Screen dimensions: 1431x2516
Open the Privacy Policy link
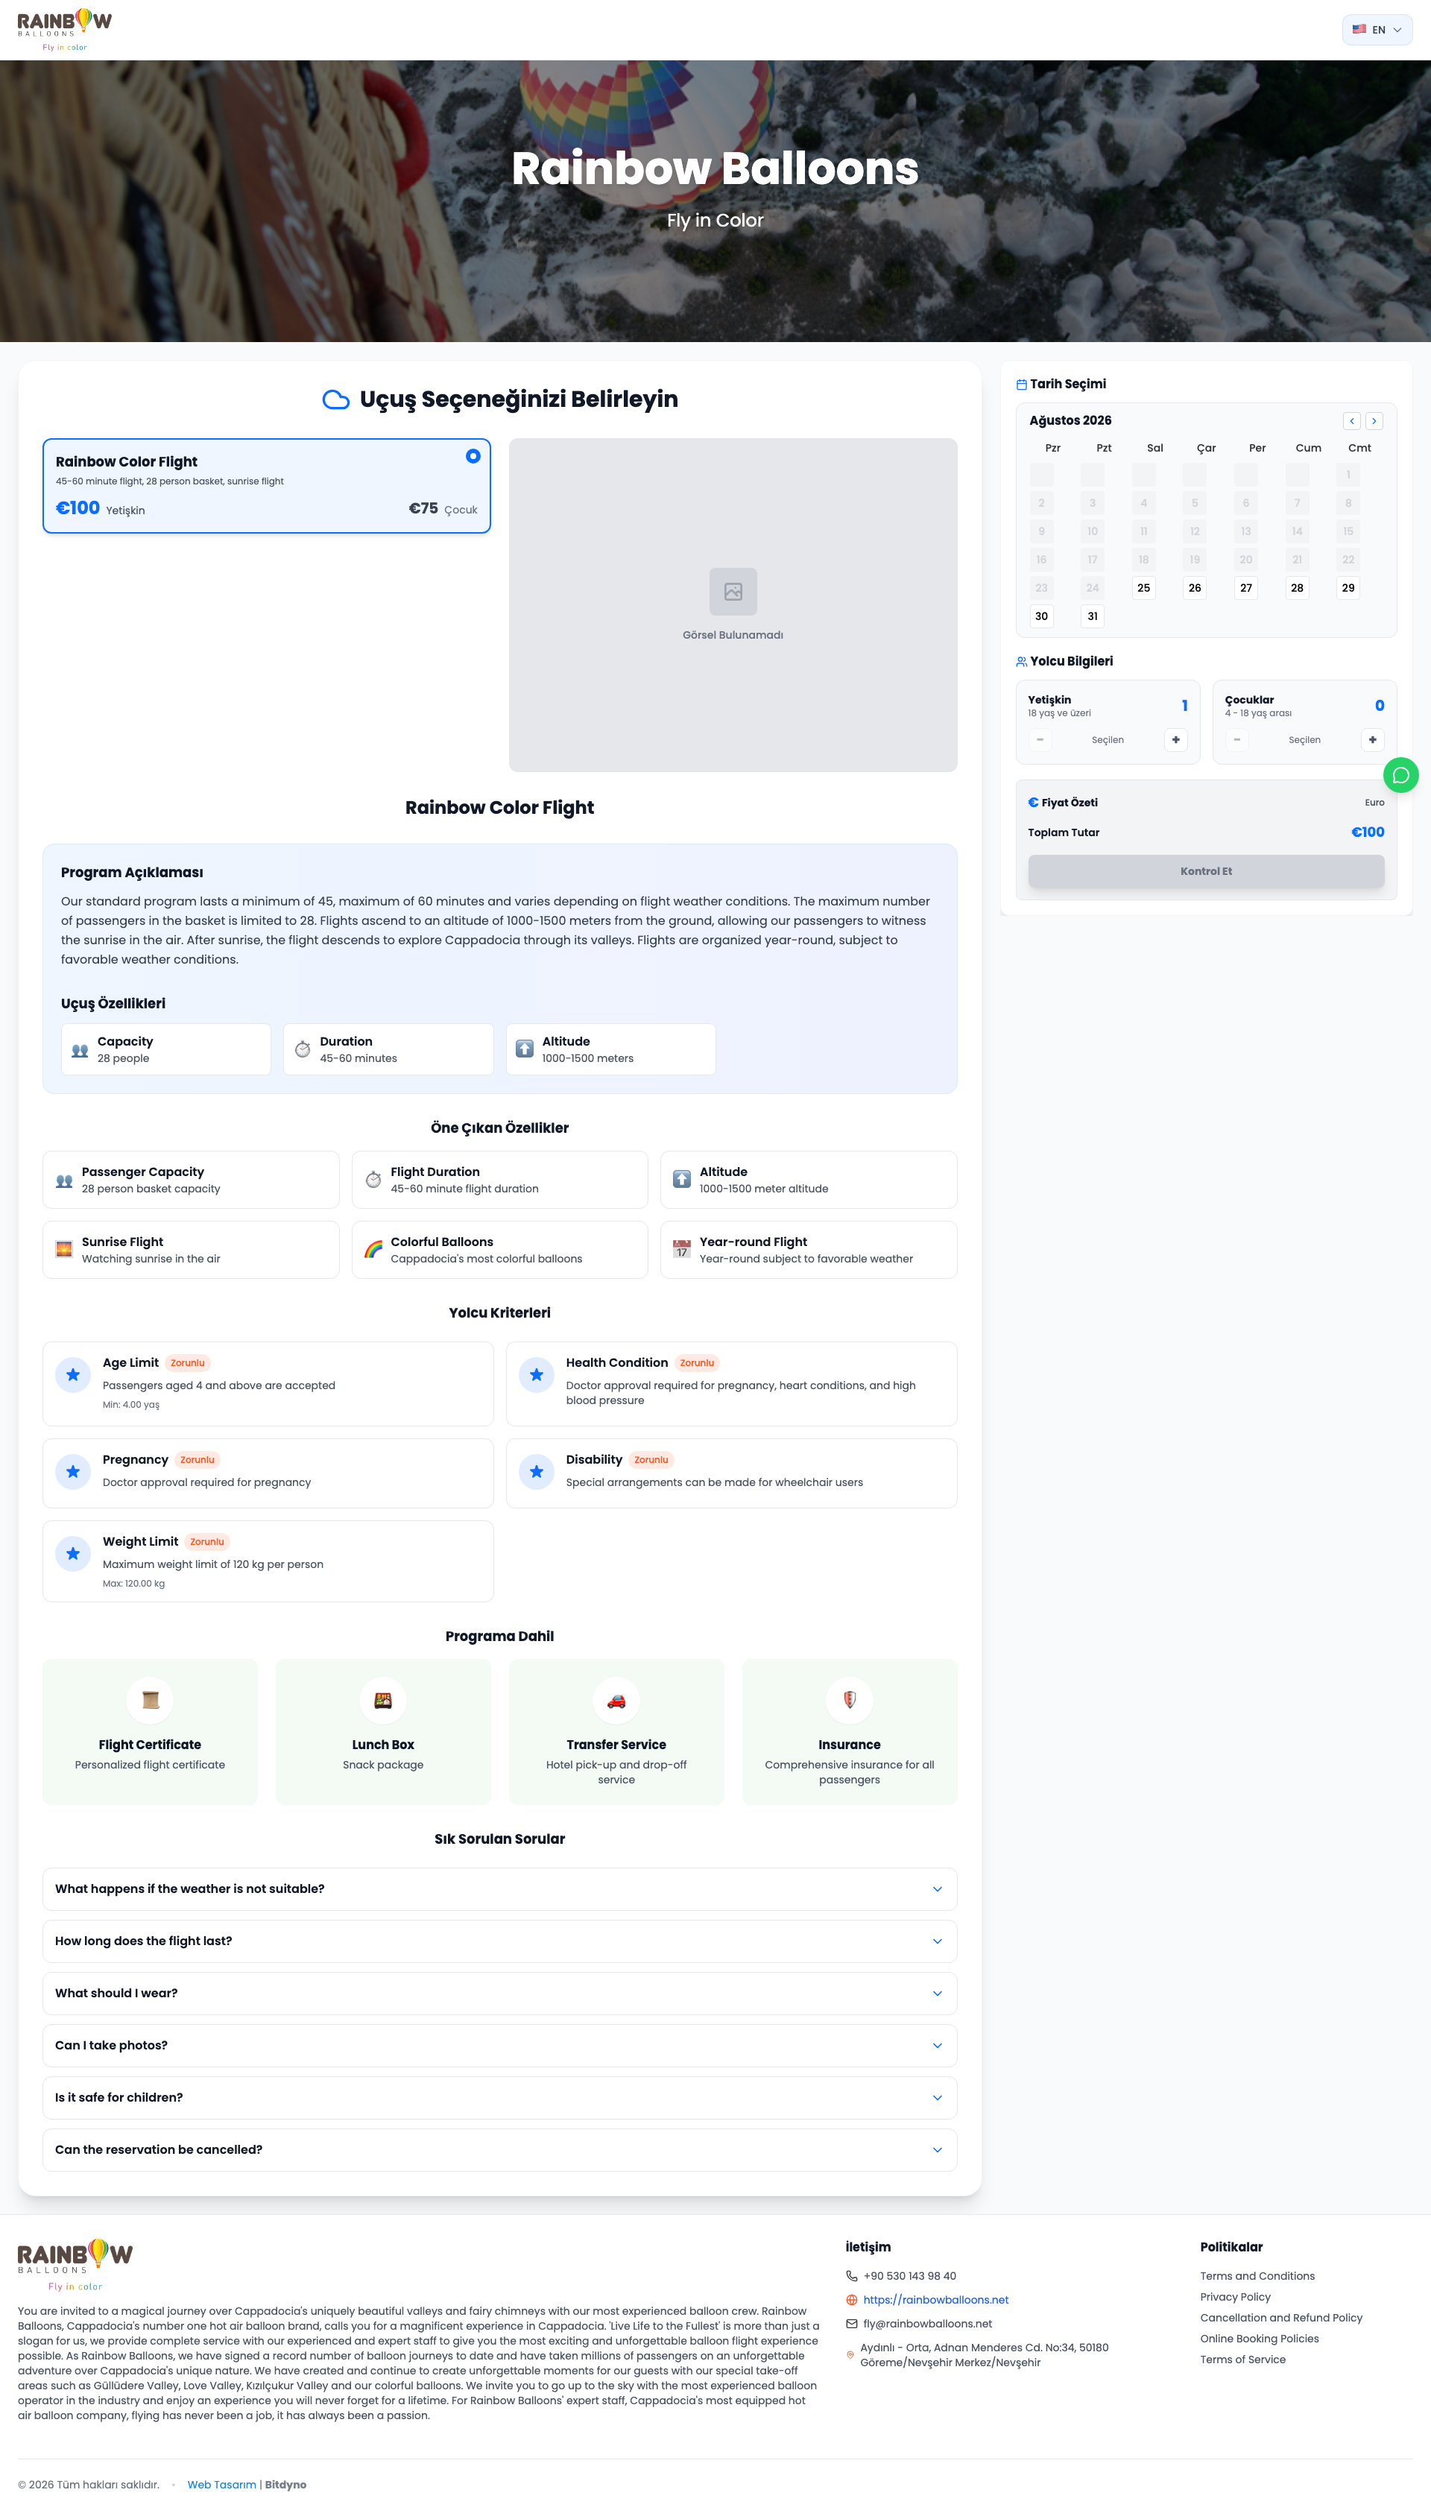[1236, 2297]
